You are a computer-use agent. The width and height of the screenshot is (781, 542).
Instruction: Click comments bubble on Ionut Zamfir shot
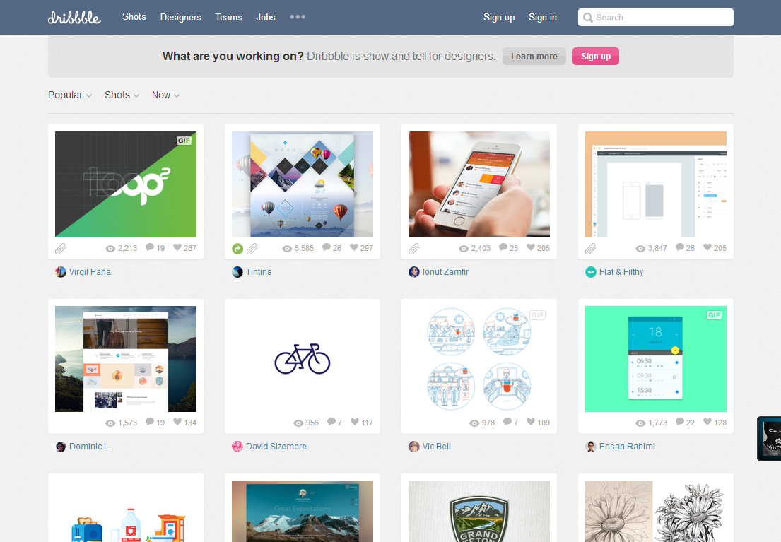click(x=503, y=247)
